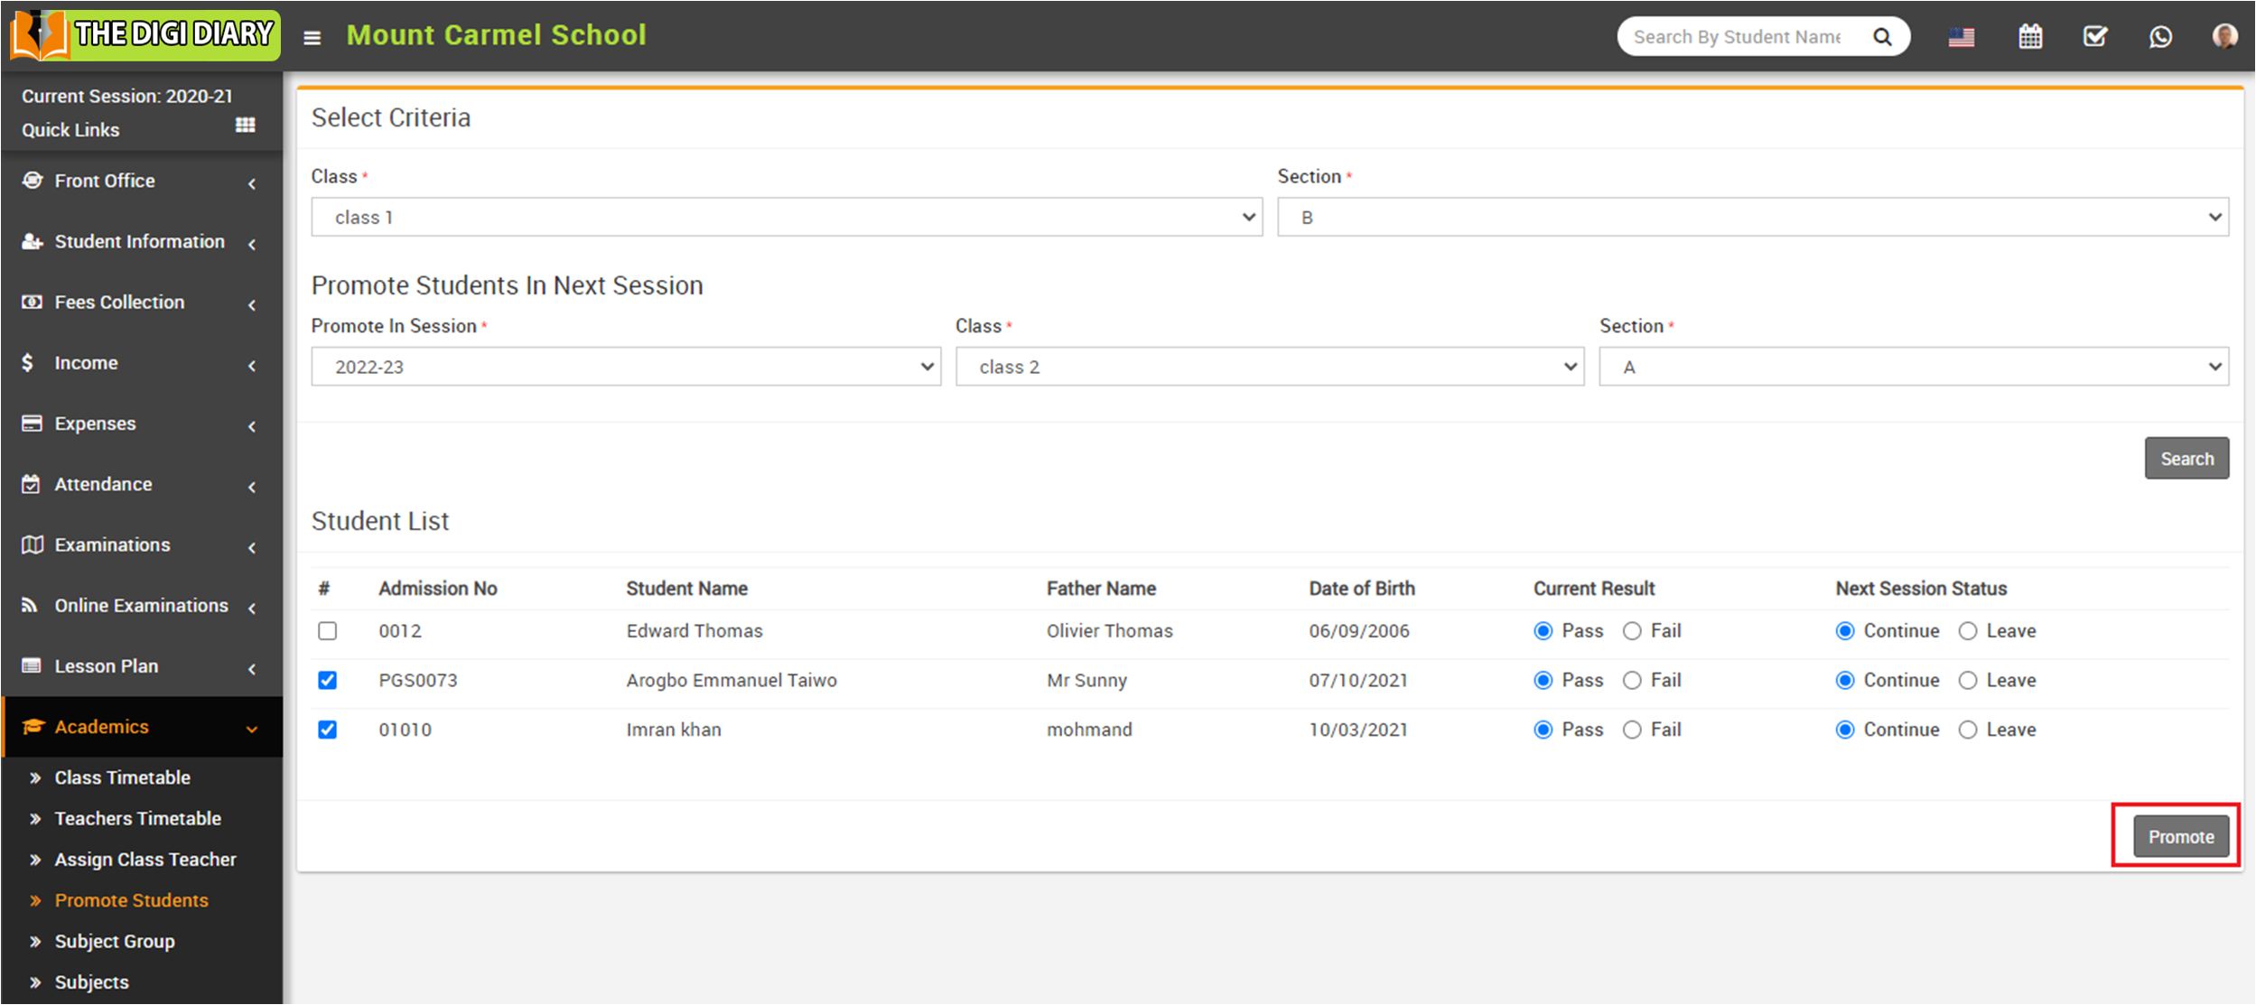Image resolution: width=2256 pixels, height=1005 pixels.
Task: Click the Promote button
Action: [2180, 837]
